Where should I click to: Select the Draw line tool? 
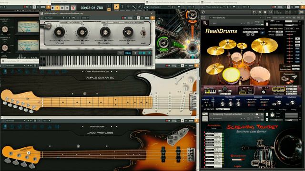click(134, 7)
